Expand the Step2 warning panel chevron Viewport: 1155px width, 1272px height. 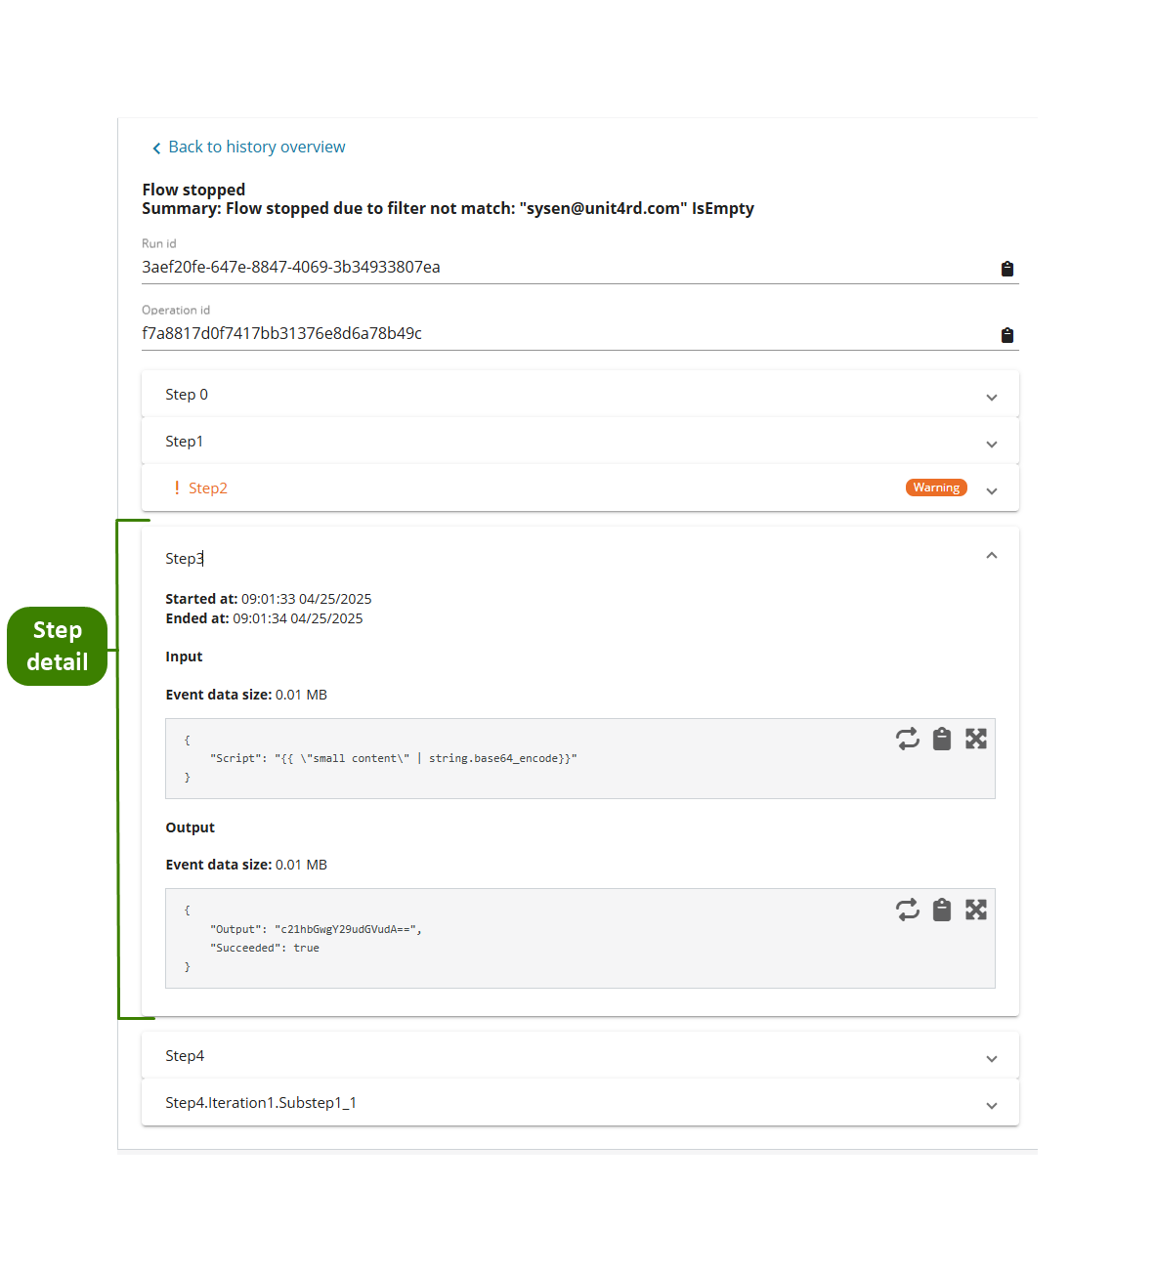pos(992,491)
